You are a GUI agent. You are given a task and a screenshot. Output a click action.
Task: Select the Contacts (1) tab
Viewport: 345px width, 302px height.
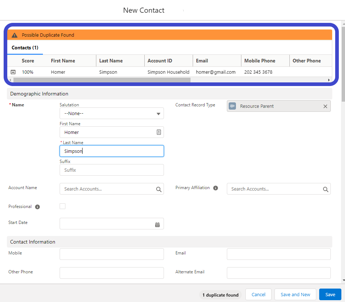(x=25, y=48)
